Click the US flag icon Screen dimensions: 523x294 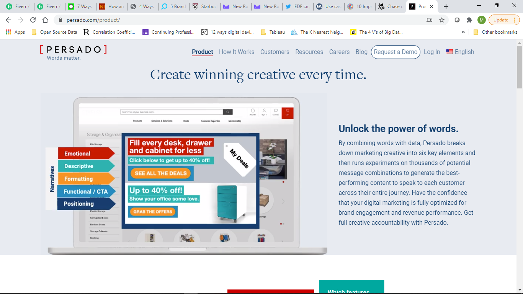point(449,52)
